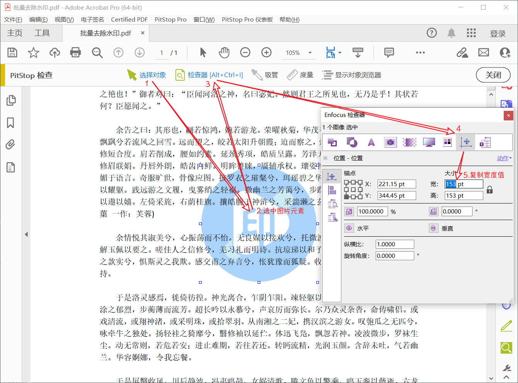Open the transparency inspector tab
Image resolution: width=518 pixels, height=383 pixels.
pos(409,142)
